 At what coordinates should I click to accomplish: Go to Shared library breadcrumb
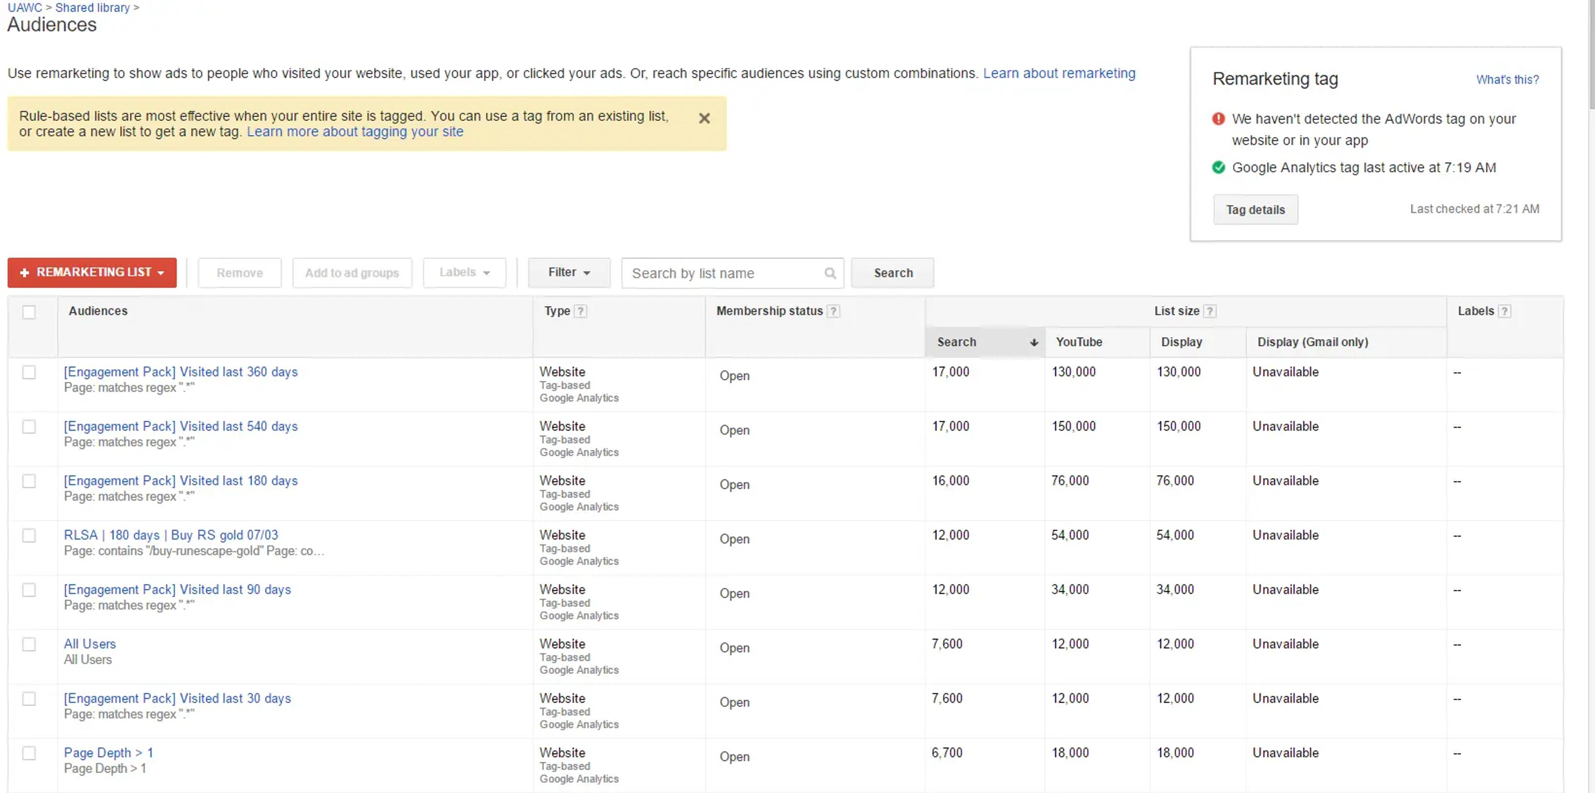pos(92,7)
